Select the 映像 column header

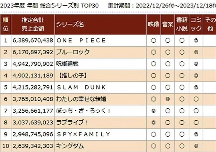tap(154, 24)
